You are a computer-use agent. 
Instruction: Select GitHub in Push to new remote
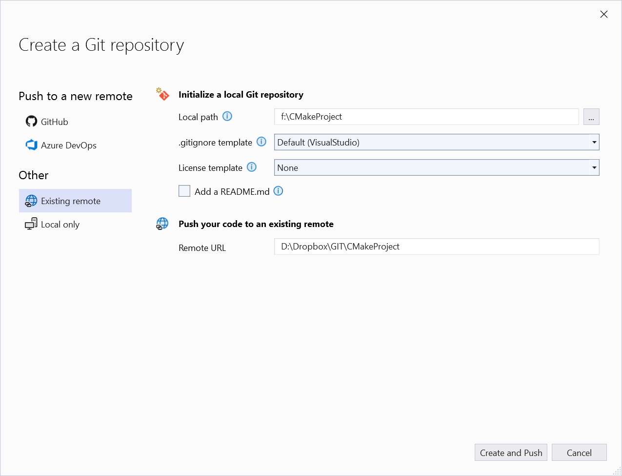tap(54, 122)
